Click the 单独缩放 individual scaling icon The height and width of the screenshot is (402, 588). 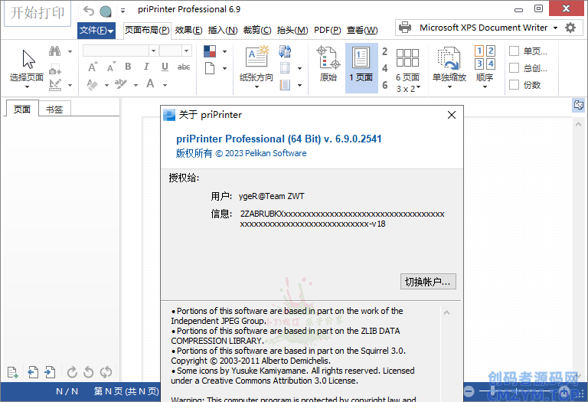tap(449, 65)
